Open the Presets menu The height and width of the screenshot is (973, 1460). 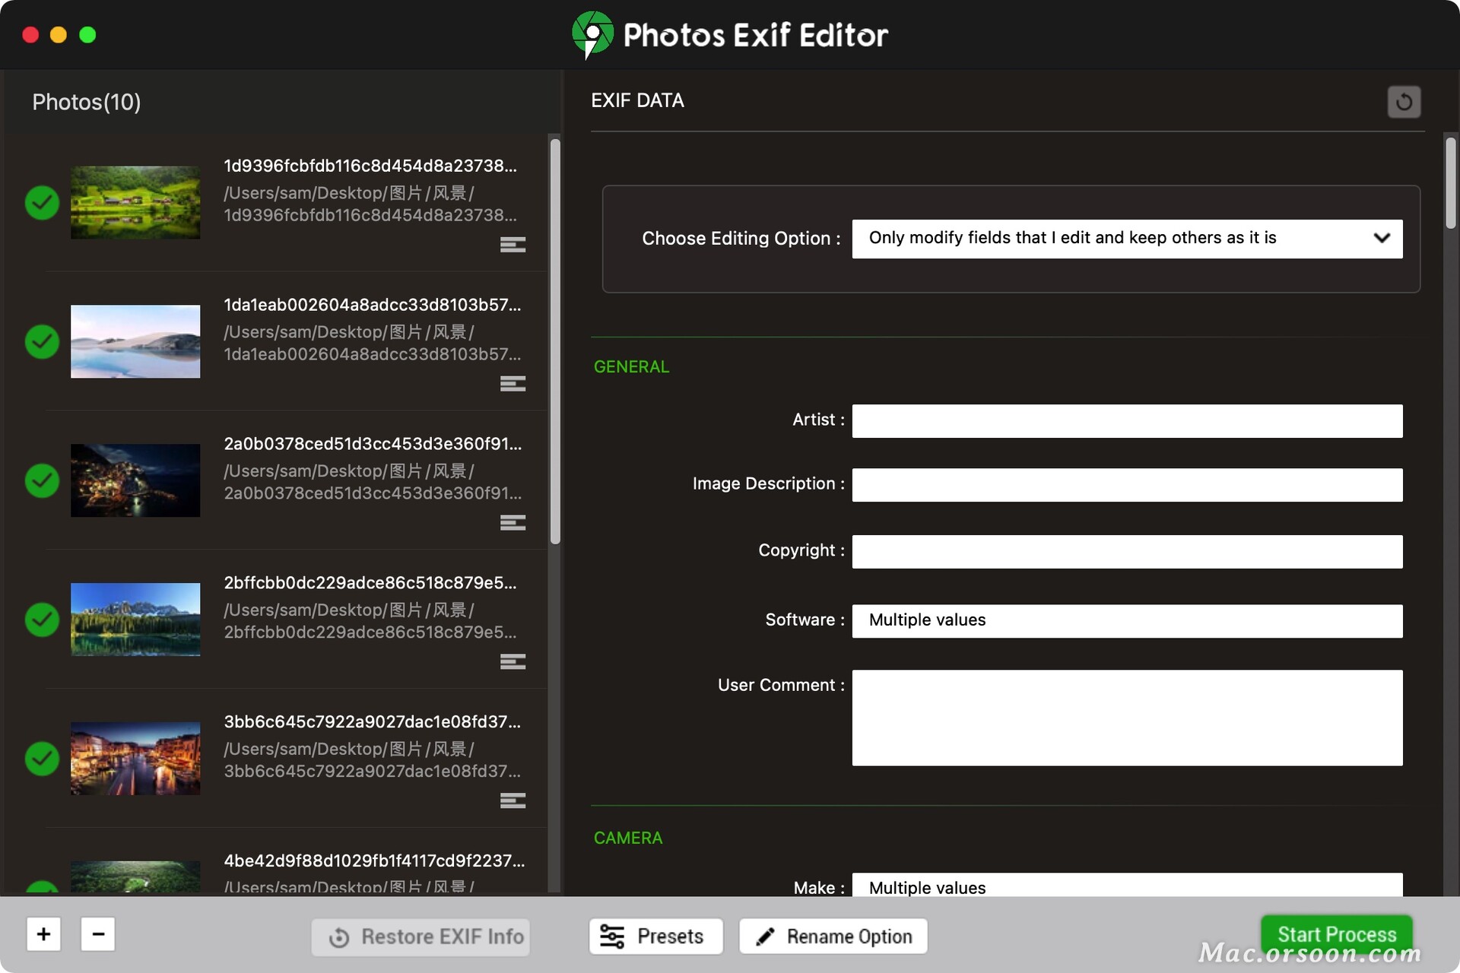(x=655, y=937)
